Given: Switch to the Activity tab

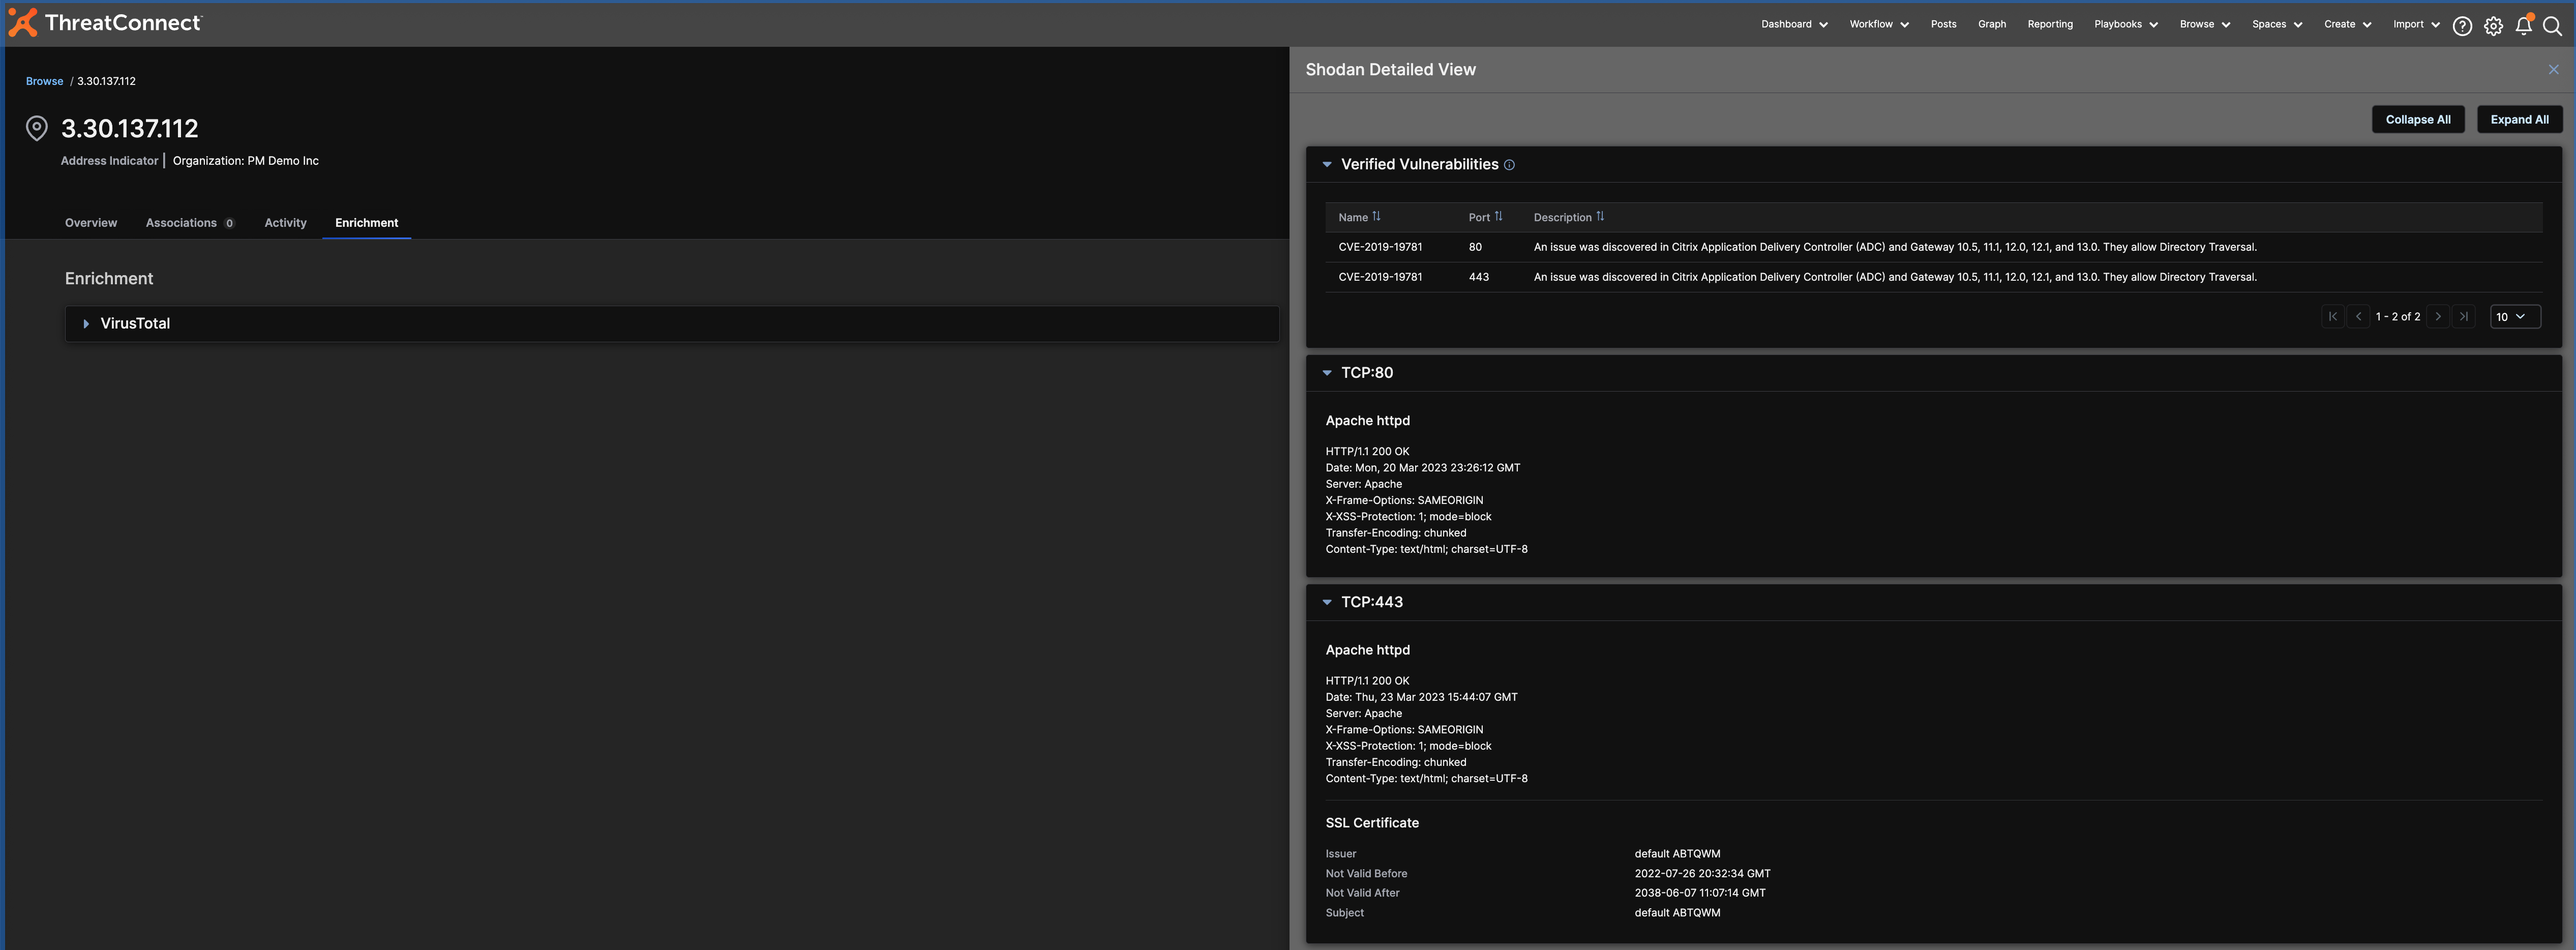Looking at the screenshot, I should (285, 223).
